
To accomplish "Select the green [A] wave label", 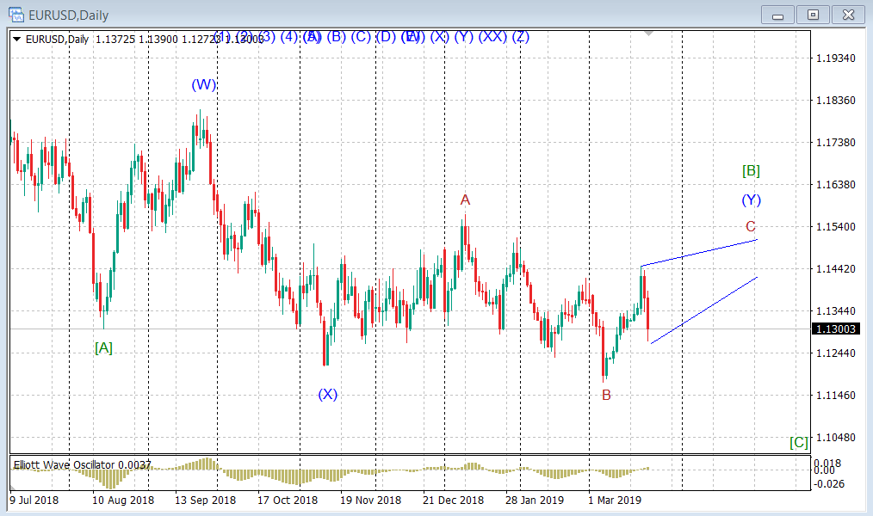I will [x=103, y=348].
